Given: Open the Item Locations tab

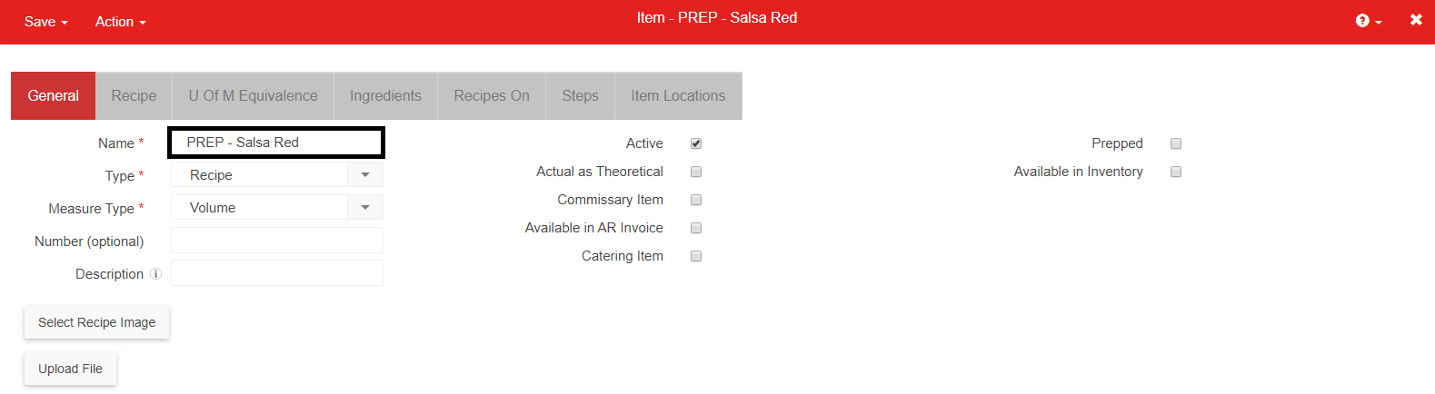Looking at the screenshot, I should (678, 96).
